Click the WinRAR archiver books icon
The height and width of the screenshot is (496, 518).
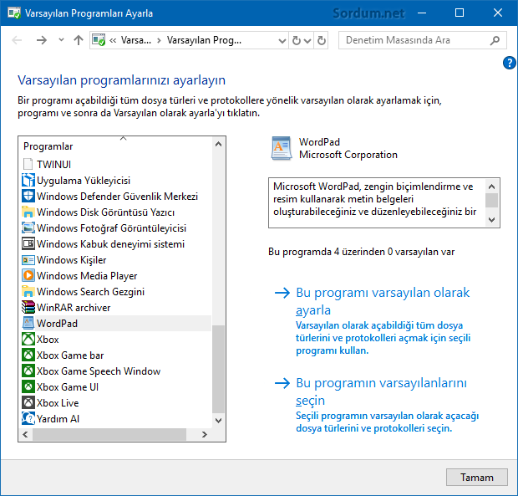coord(28,307)
